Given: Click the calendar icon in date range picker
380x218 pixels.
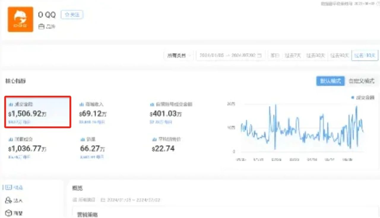Looking at the screenshot, I should [x=259, y=55].
